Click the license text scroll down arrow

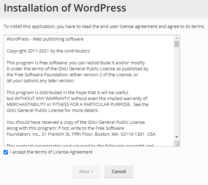tap(176, 137)
